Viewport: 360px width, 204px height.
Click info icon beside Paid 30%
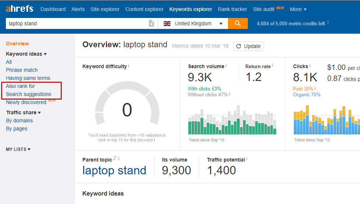click(x=315, y=88)
